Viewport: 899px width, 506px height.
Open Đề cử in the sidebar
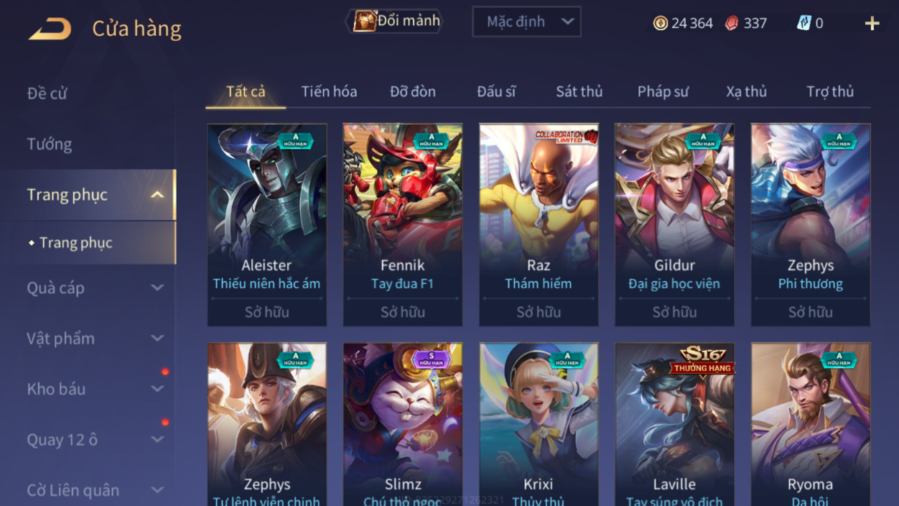click(x=47, y=93)
